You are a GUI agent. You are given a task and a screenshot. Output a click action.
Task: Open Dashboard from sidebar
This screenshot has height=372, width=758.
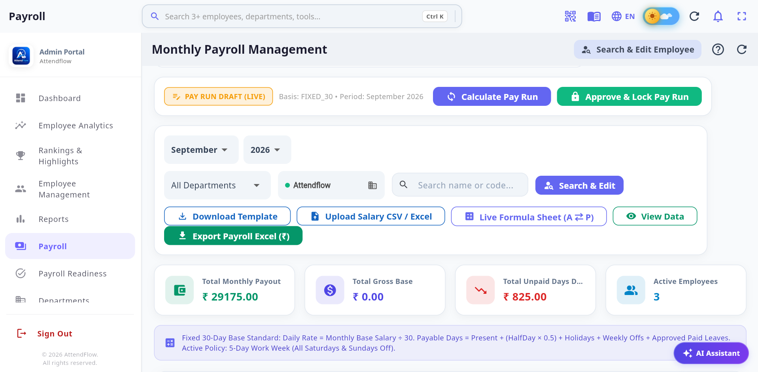point(70,98)
